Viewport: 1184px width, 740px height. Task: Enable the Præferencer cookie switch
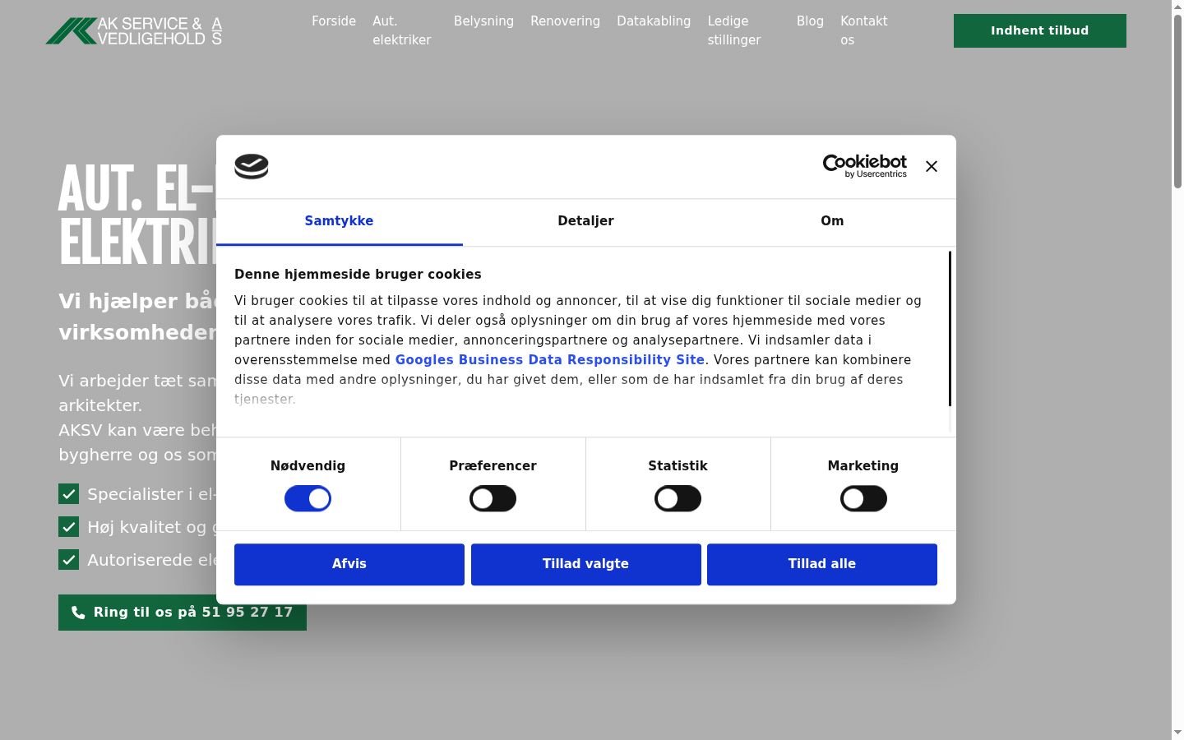tap(493, 498)
